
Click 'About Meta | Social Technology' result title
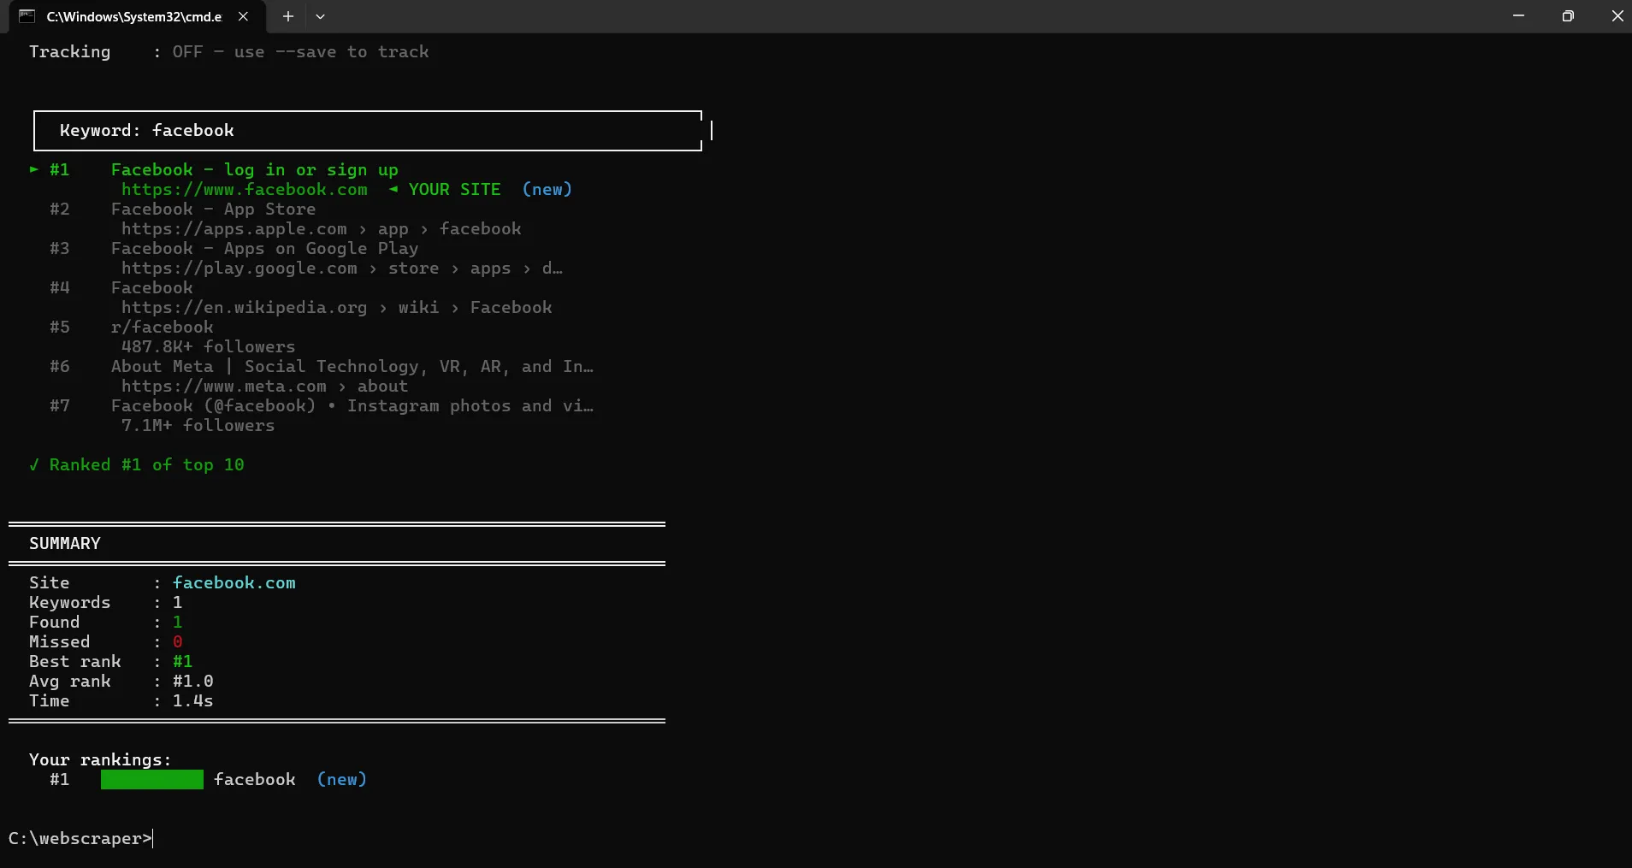point(352,367)
